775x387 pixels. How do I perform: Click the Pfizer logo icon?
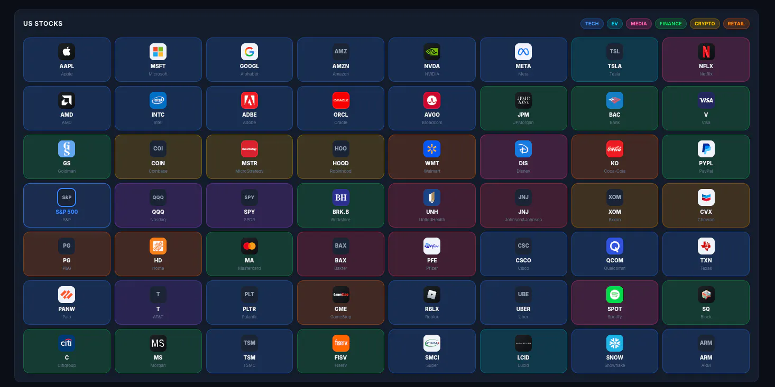[432, 246]
